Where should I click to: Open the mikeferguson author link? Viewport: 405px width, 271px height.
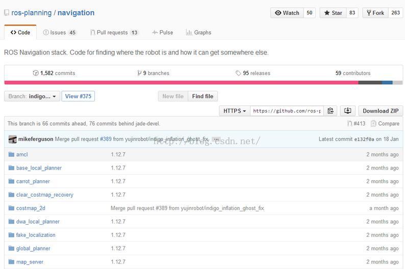[36, 139]
